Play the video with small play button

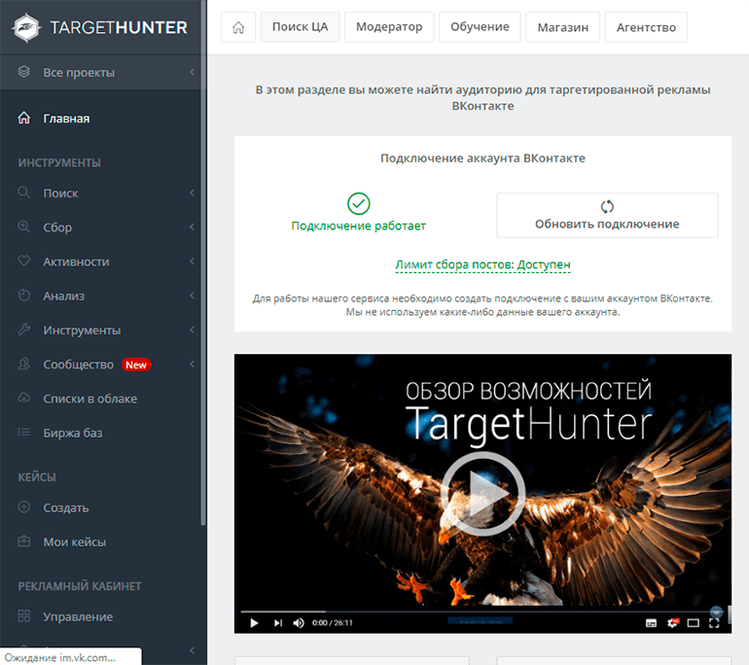pyautogui.click(x=254, y=622)
